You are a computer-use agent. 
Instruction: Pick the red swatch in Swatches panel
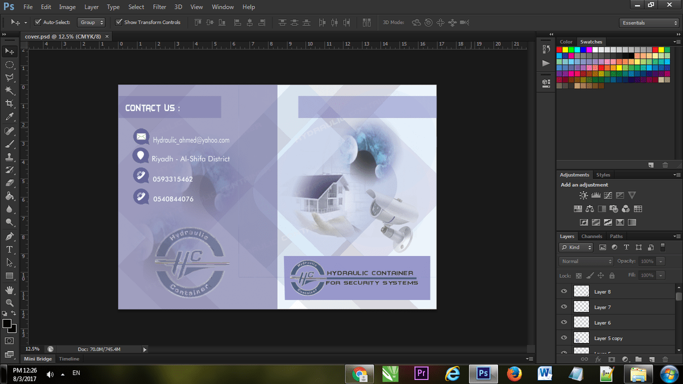pos(559,50)
